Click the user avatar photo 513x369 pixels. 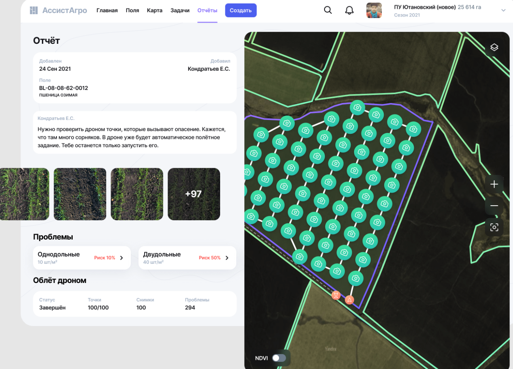374,10
